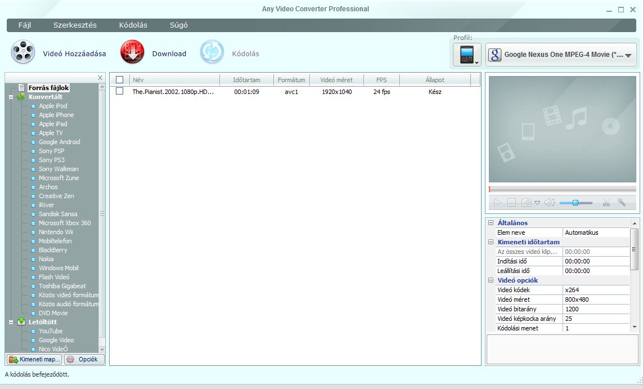Open the Fájl menu
The image size is (643, 389).
coord(25,25)
